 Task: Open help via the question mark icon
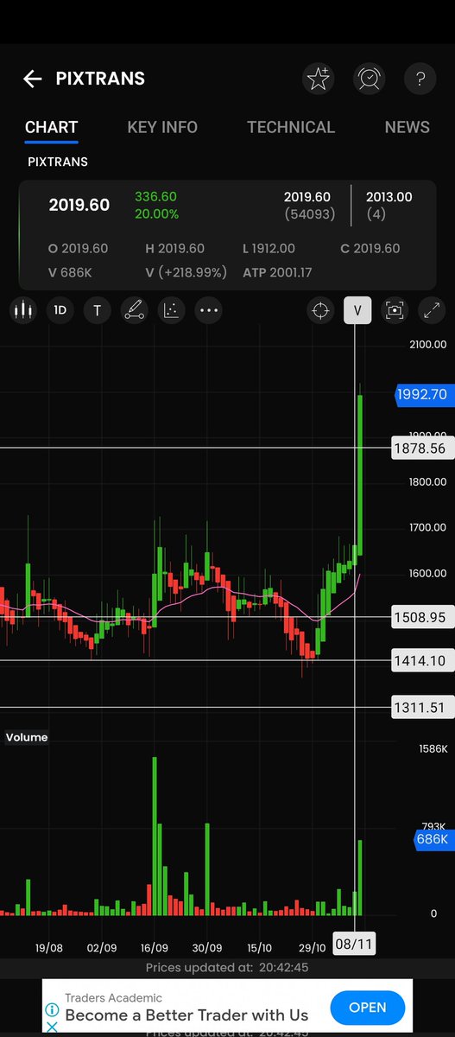pos(420,79)
